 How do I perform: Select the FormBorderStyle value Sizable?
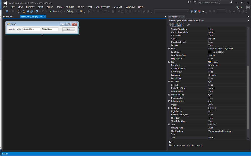pos(211,55)
